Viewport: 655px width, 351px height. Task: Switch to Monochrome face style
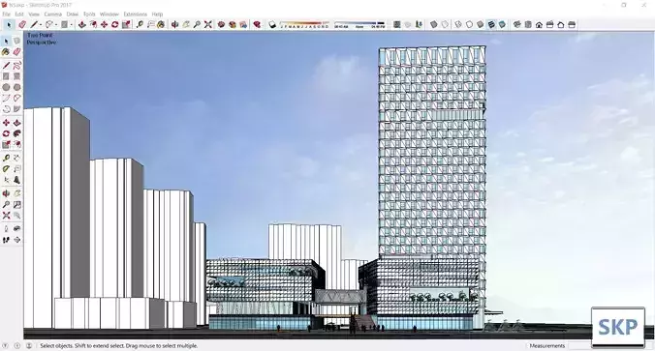click(502, 24)
